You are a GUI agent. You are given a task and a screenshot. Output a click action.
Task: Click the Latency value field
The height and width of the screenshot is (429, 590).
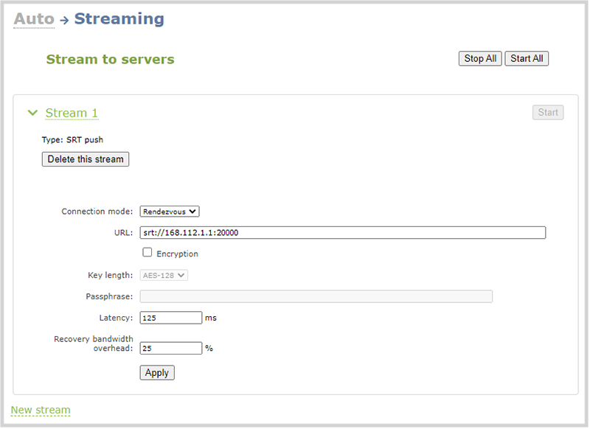[x=171, y=318]
